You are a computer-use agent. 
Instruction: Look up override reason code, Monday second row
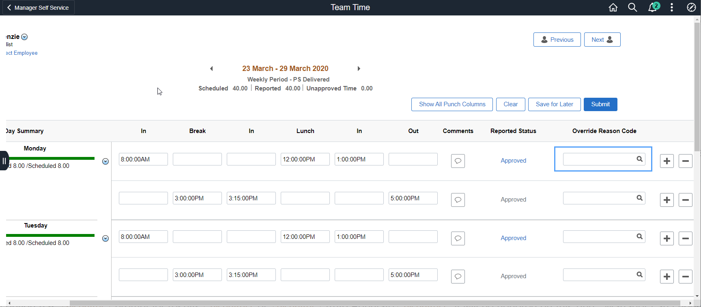click(x=639, y=198)
